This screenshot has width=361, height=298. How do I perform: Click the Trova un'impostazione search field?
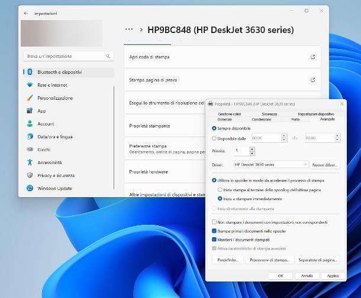pyautogui.click(x=69, y=56)
